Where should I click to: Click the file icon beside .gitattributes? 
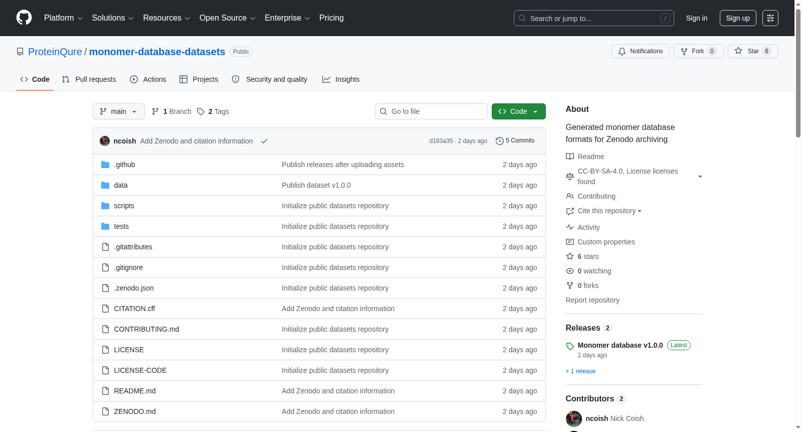(x=105, y=247)
